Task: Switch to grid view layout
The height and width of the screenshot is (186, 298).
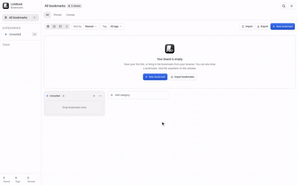Action: [54, 26]
